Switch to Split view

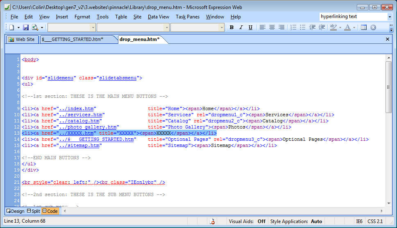pos(33,211)
